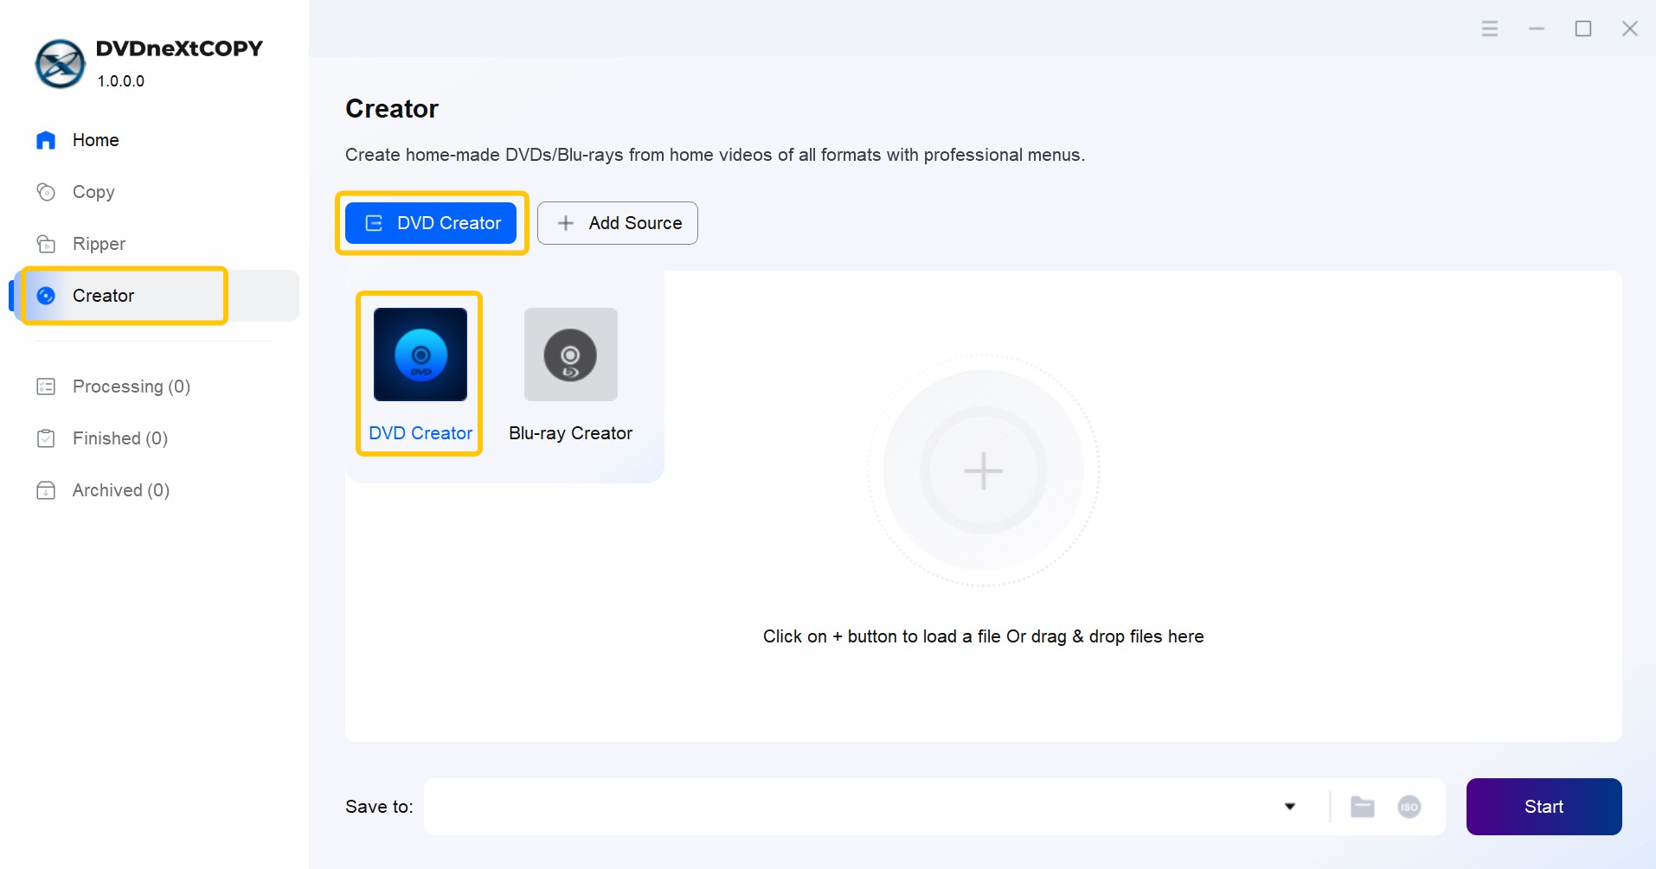Click the Creator page heading
This screenshot has height=869, width=1656.
pyautogui.click(x=392, y=109)
